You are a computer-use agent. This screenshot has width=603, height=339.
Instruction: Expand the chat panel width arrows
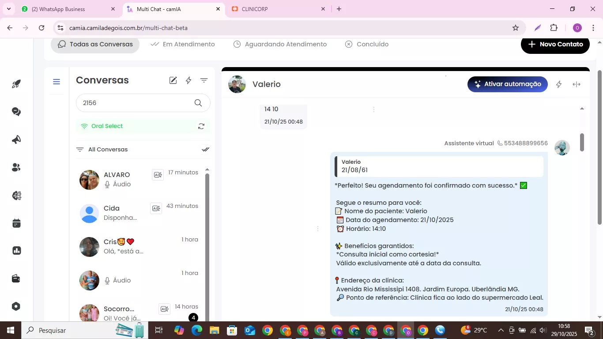click(x=577, y=84)
